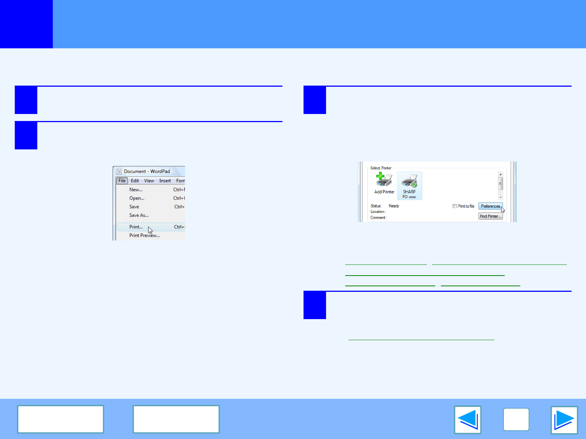Click the Add Printer icon
This screenshot has width=586, height=439.
point(384,180)
